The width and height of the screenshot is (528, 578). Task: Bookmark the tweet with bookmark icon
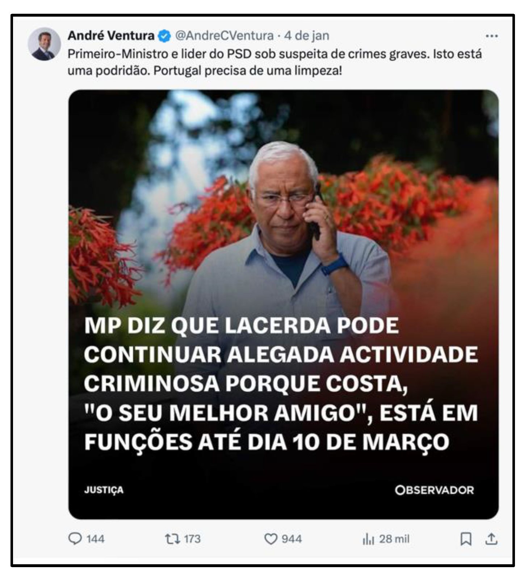pos(466,539)
